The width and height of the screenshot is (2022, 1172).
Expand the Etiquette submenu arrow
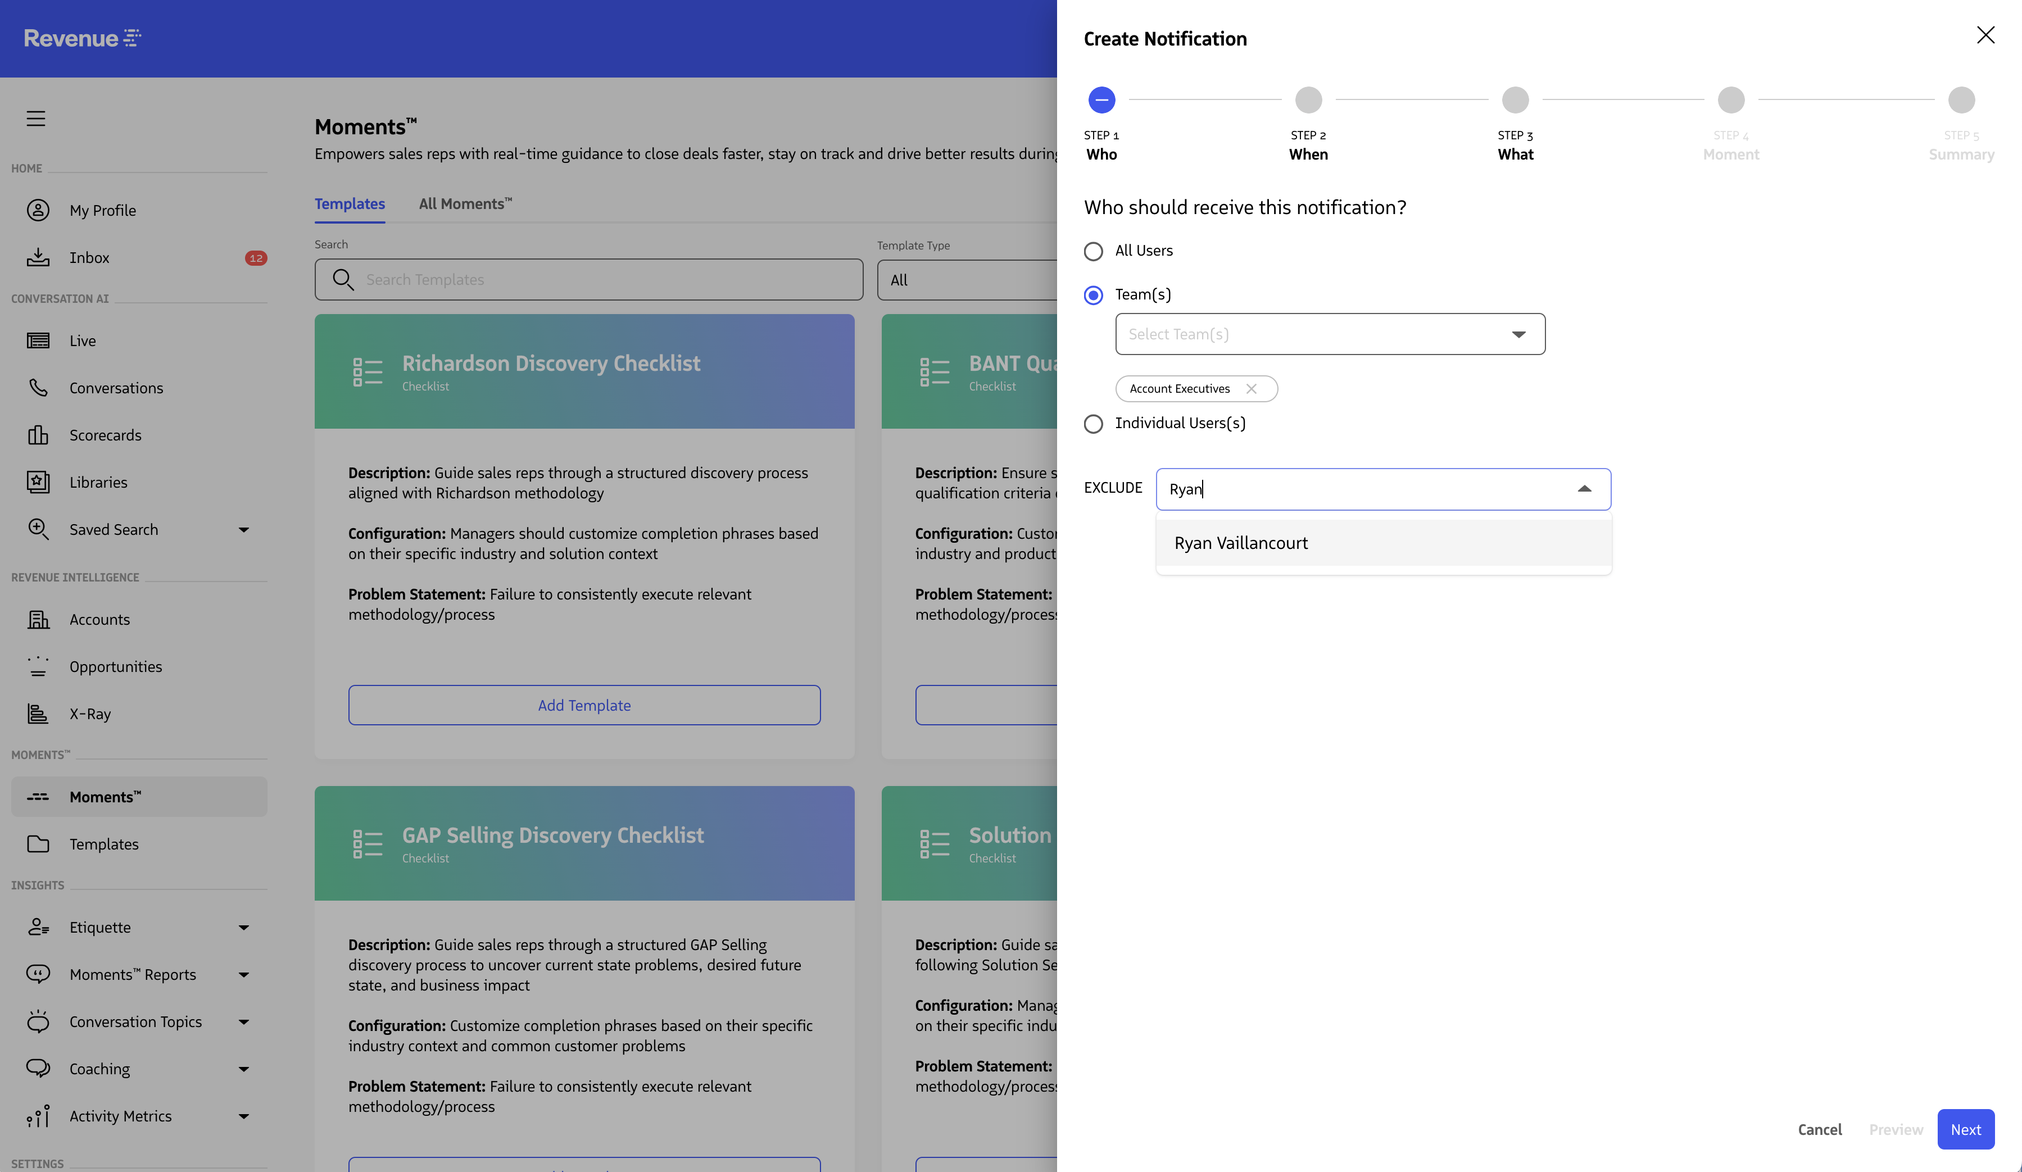point(244,928)
